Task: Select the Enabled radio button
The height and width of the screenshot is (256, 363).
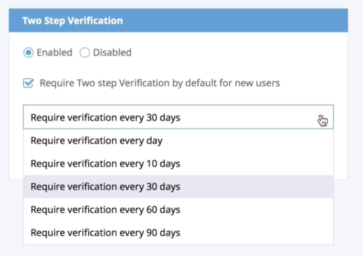Action: [28, 52]
